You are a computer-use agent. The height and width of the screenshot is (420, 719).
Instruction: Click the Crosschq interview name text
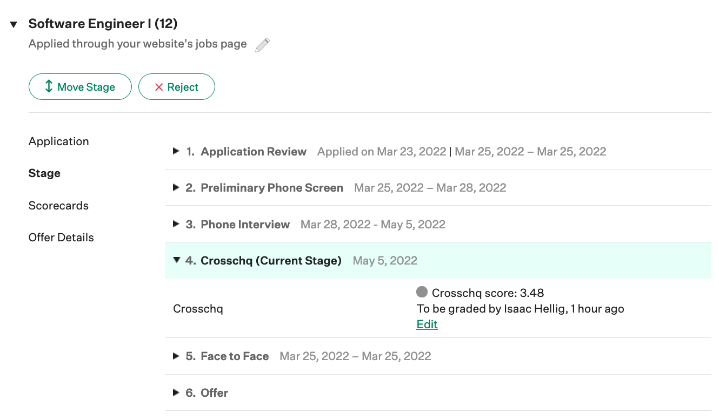pyautogui.click(x=198, y=309)
